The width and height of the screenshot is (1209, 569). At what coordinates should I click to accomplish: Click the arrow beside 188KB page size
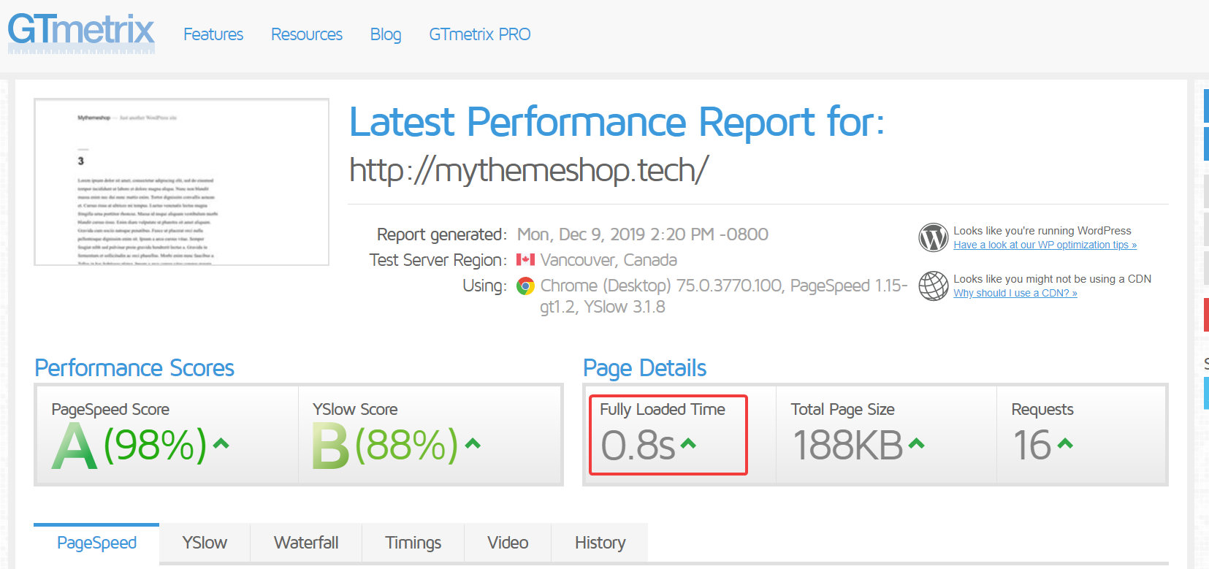(916, 443)
